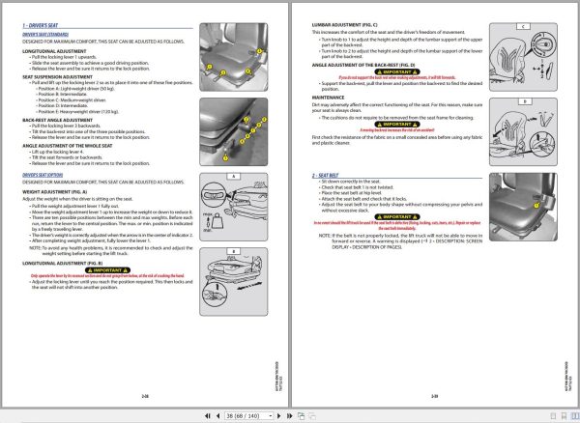Click figure D back-rest angle diagram

(523, 132)
